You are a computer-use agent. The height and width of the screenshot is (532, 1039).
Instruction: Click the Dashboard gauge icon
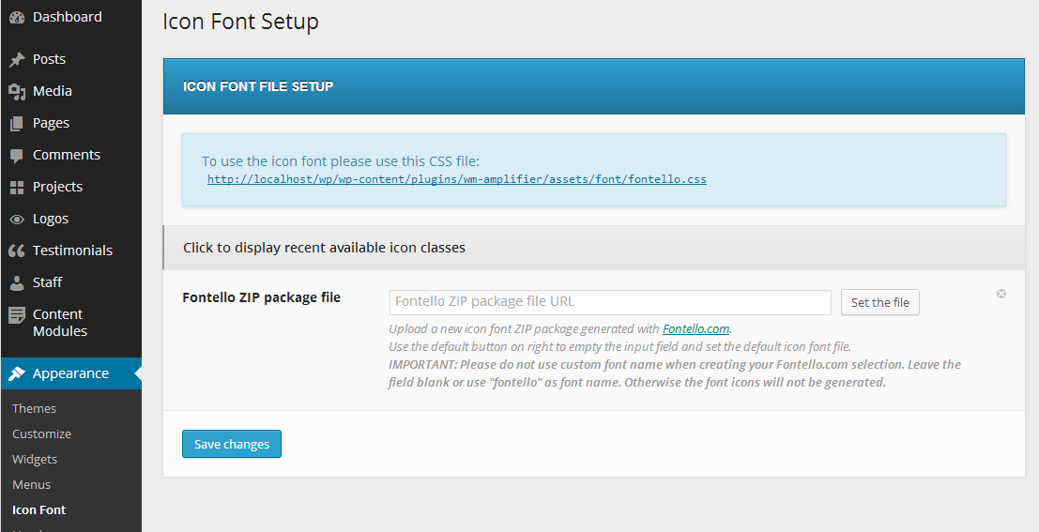(x=17, y=18)
